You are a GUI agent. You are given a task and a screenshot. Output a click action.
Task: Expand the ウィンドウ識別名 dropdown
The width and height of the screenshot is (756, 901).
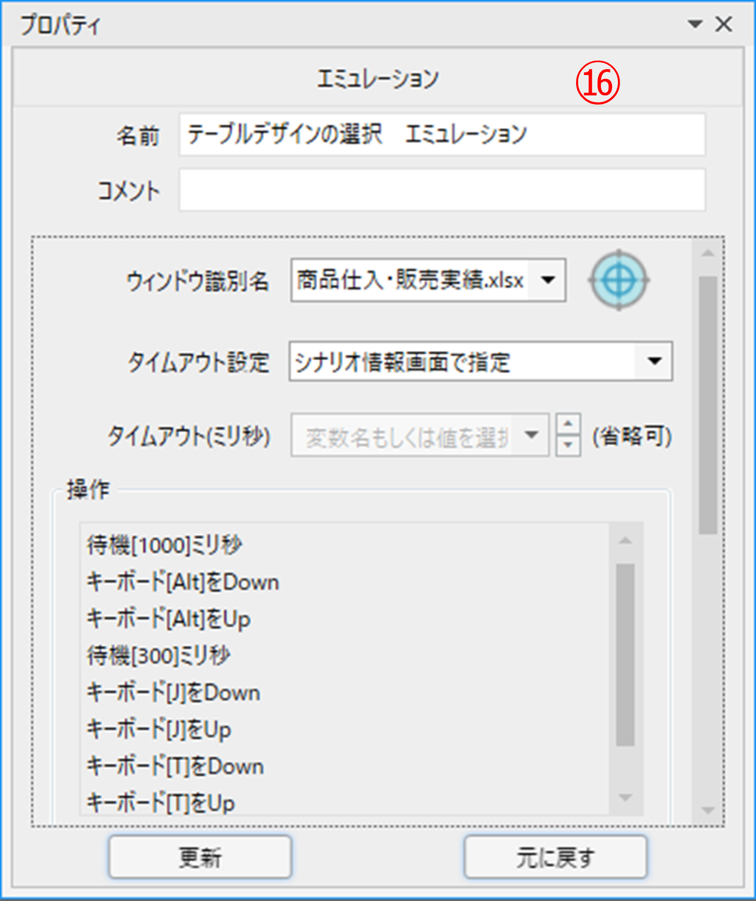coord(548,280)
